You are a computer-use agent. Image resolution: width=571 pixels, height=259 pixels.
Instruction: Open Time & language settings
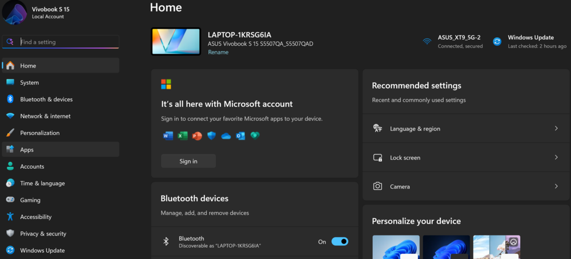point(61,183)
